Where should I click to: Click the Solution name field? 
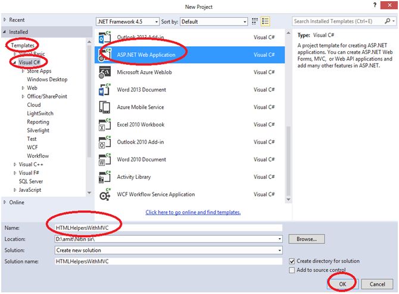point(169,261)
